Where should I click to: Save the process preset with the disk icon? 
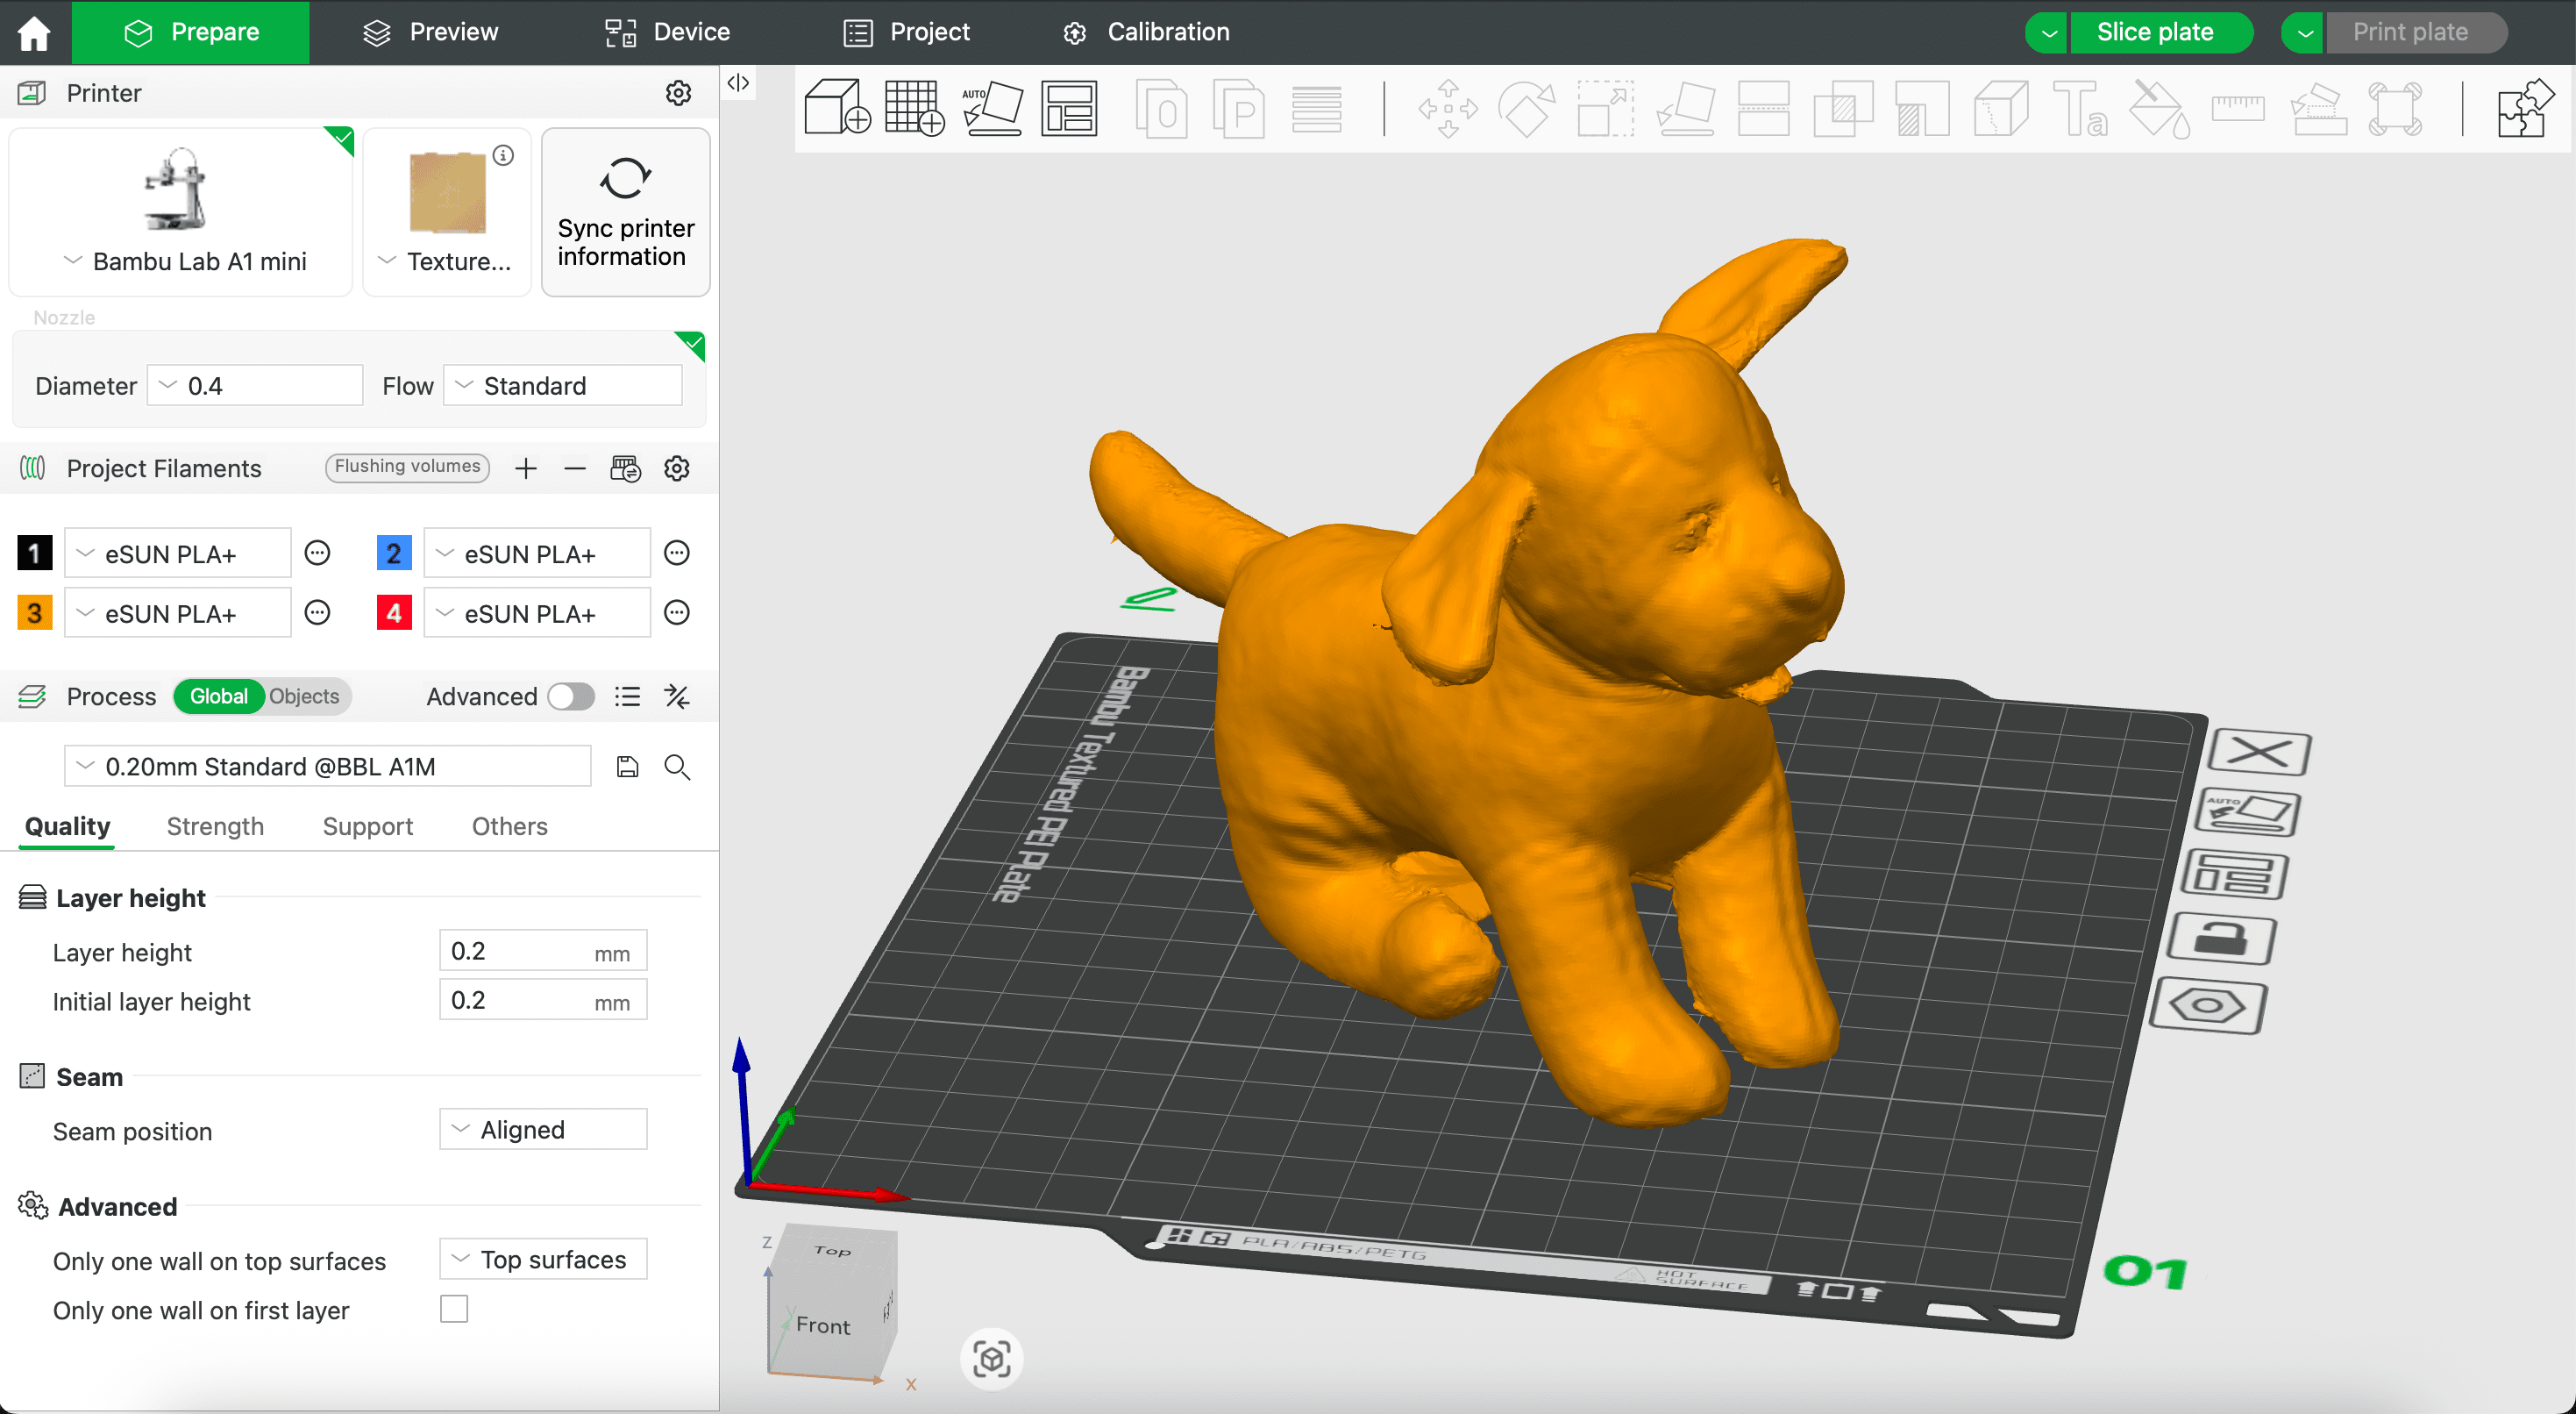pyautogui.click(x=627, y=767)
